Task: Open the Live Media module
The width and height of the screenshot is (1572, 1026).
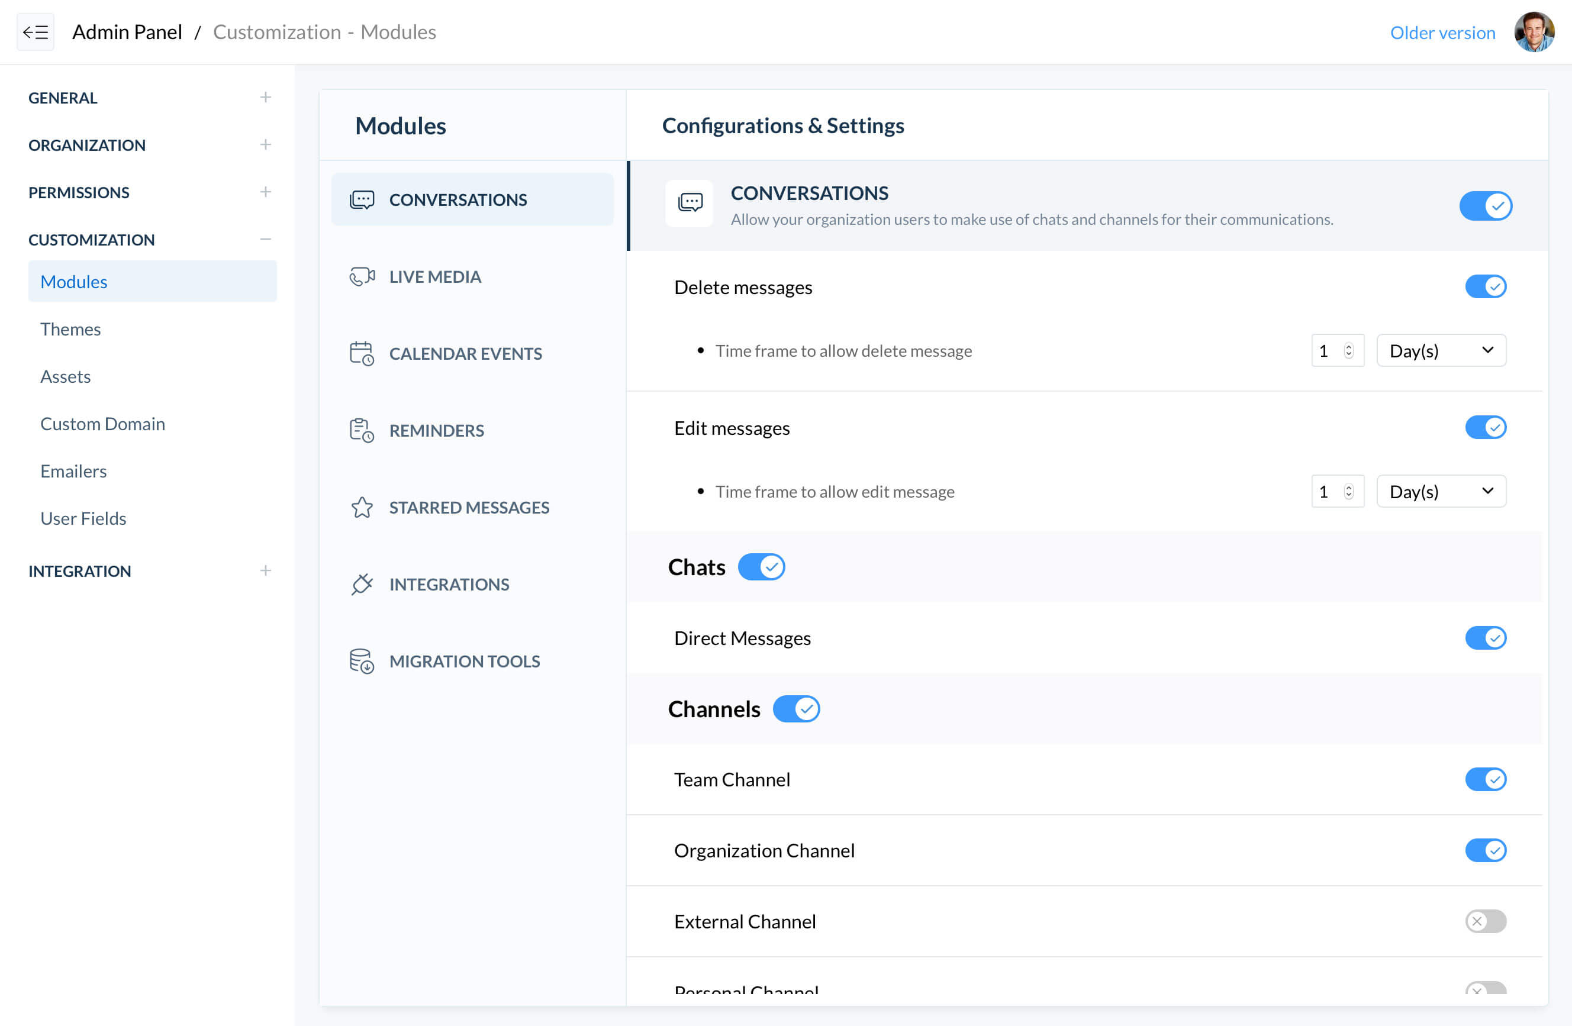Action: (434, 277)
